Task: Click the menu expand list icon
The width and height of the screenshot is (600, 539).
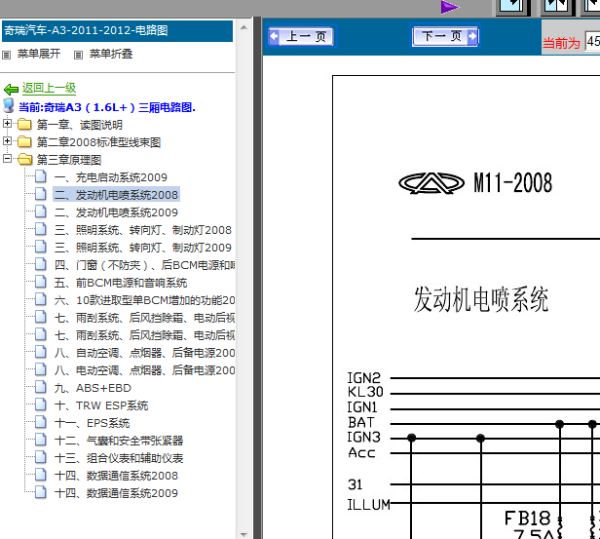Action: pyautogui.click(x=7, y=56)
